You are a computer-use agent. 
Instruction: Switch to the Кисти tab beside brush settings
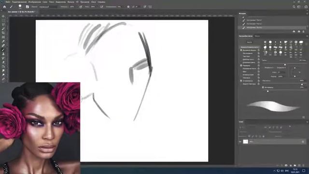pyautogui.click(x=257, y=36)
